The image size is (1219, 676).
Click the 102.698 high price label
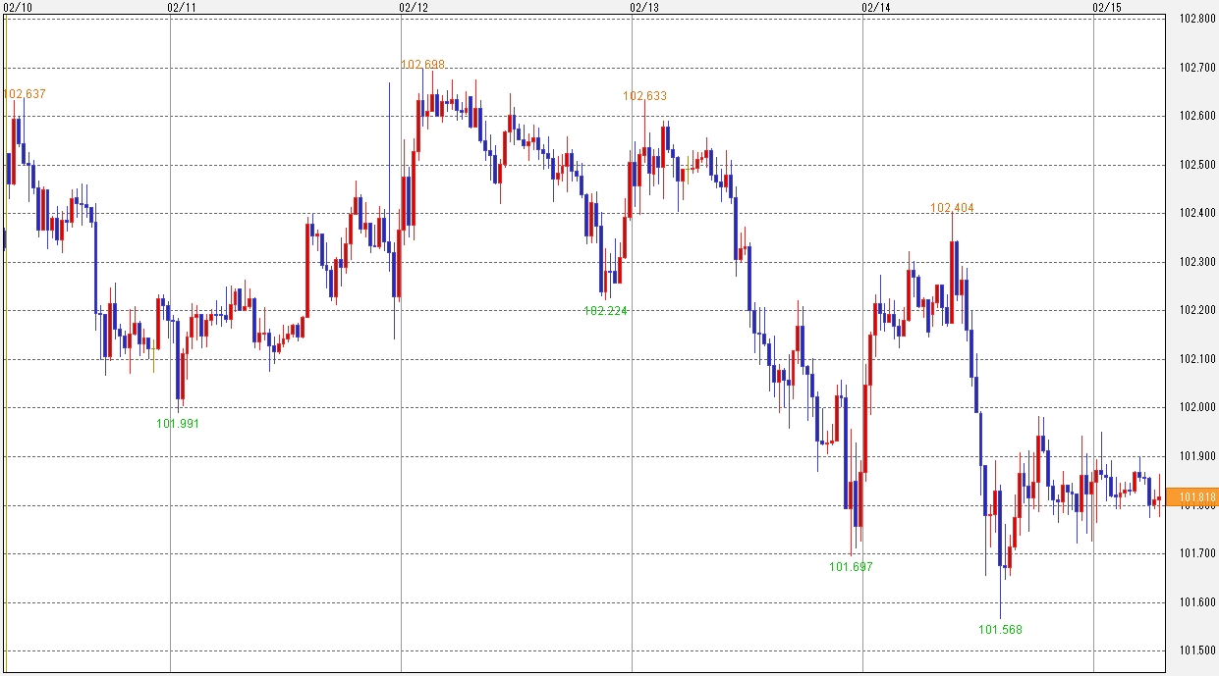tap(423, 65)
